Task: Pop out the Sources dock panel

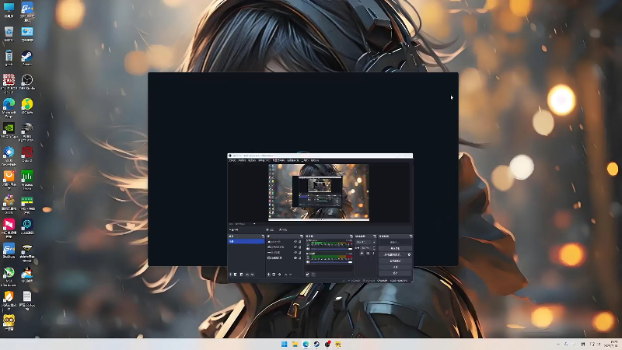Action: 302,236
